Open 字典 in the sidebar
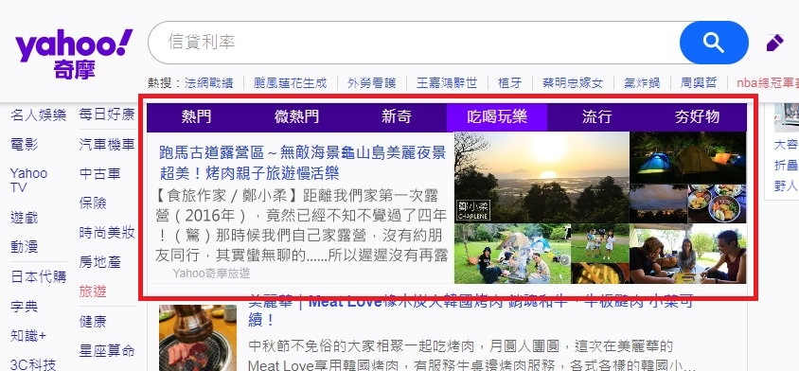 (24, 307)
